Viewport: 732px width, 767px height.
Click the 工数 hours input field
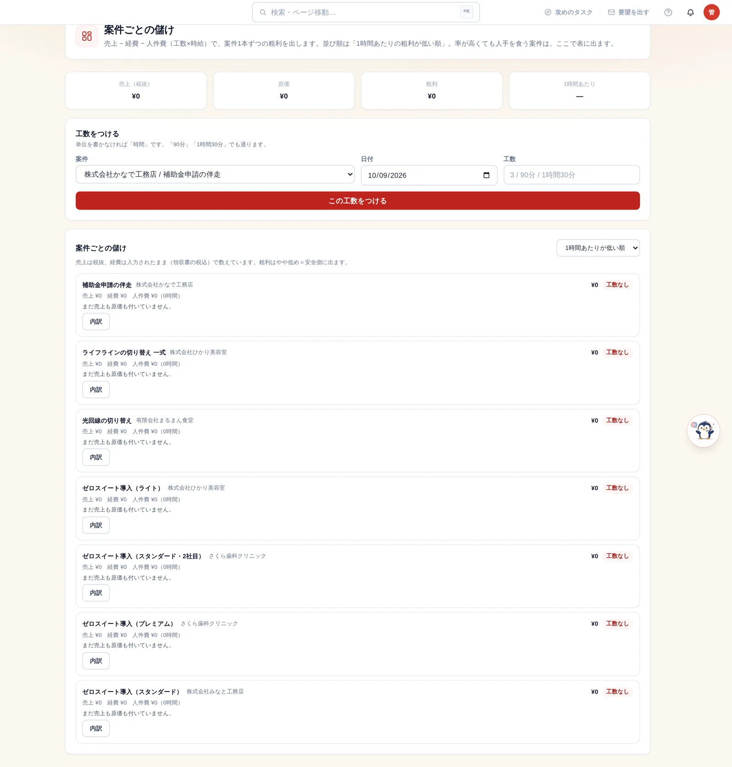pyautogui.click(x=571, y=175)
